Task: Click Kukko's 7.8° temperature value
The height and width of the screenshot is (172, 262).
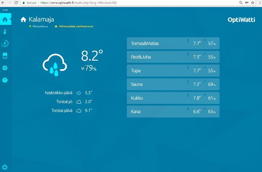Action: pyautogui.click(x=197, y=98)
